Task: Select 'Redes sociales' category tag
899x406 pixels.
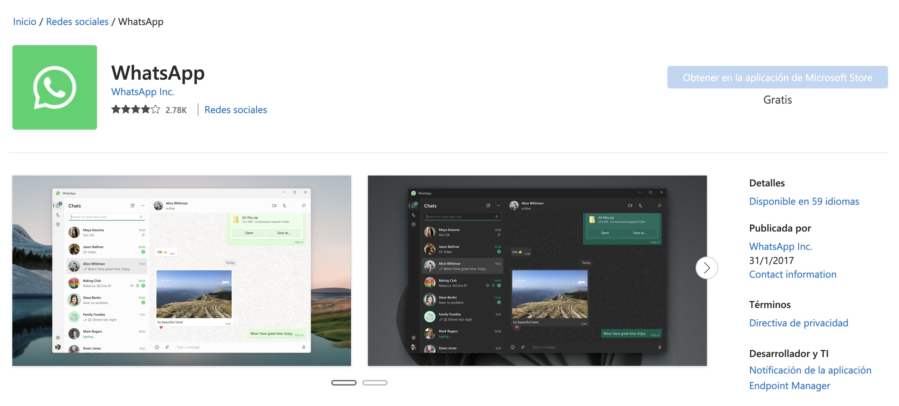Action: 236,109
